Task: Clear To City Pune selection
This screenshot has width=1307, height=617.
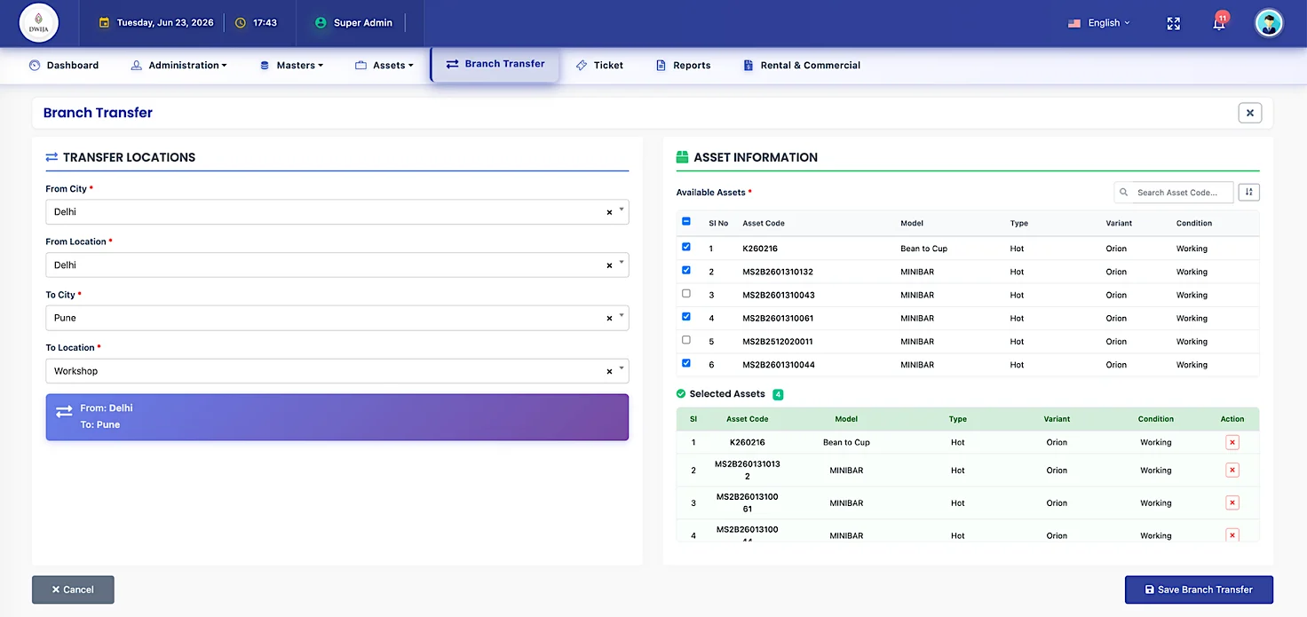Action: pos(609,318)
